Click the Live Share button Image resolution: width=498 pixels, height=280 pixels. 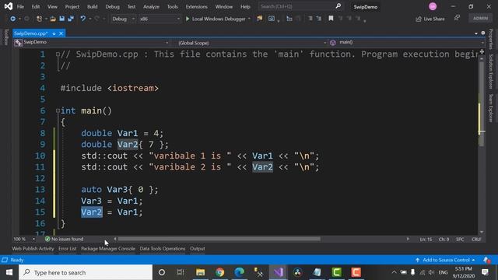point(430,19)
